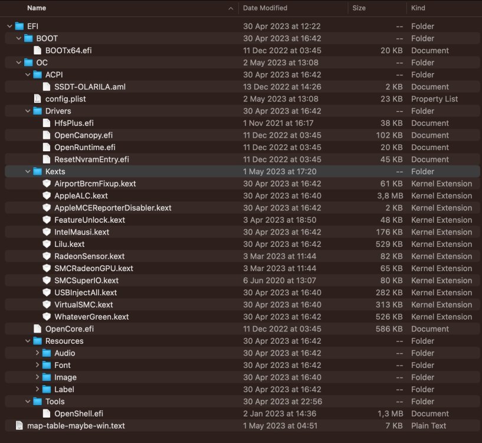Click the Audio folder icon

pos(47,353)
